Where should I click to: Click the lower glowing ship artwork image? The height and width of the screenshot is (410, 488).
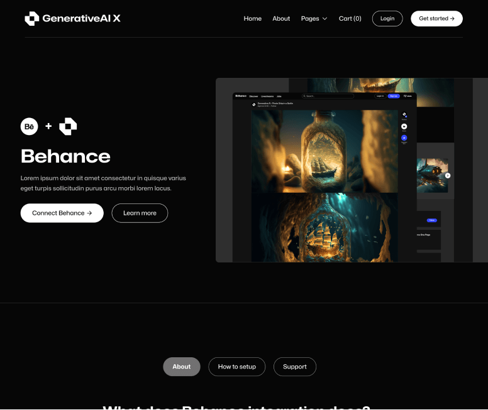tap(324, 227)
